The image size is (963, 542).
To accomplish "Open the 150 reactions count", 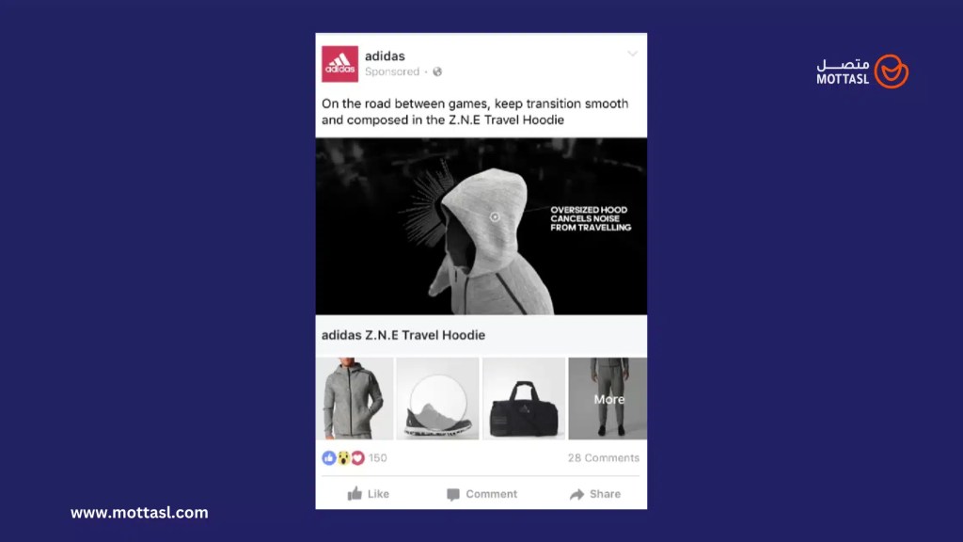I will pos(378,458).
